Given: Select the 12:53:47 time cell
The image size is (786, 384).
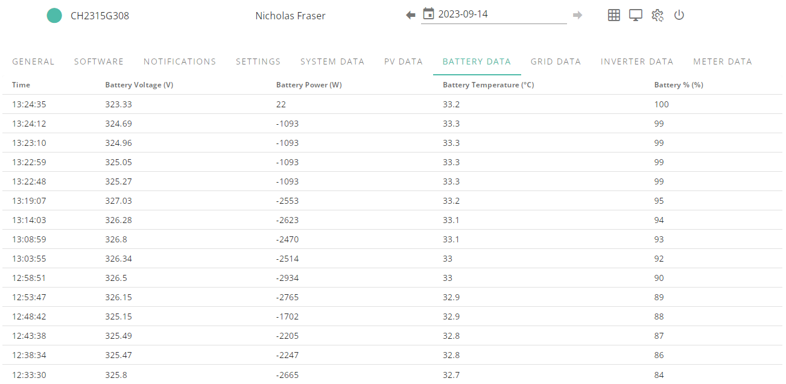Looking at the screenshot, I should [x=29, y=297].
